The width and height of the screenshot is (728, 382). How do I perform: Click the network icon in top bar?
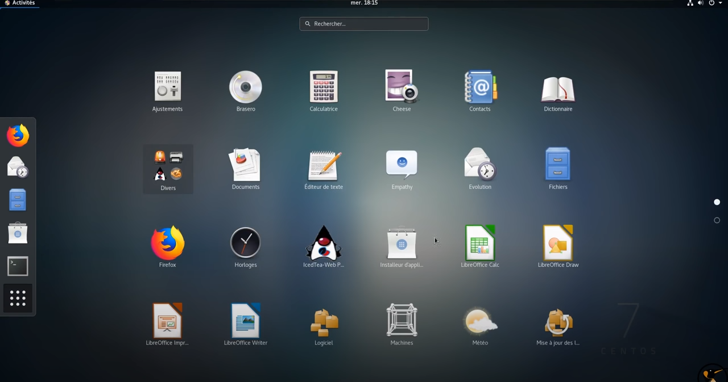(690, 3)
